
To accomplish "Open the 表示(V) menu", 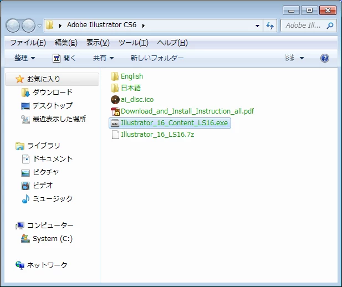I will tap(98, 43).
